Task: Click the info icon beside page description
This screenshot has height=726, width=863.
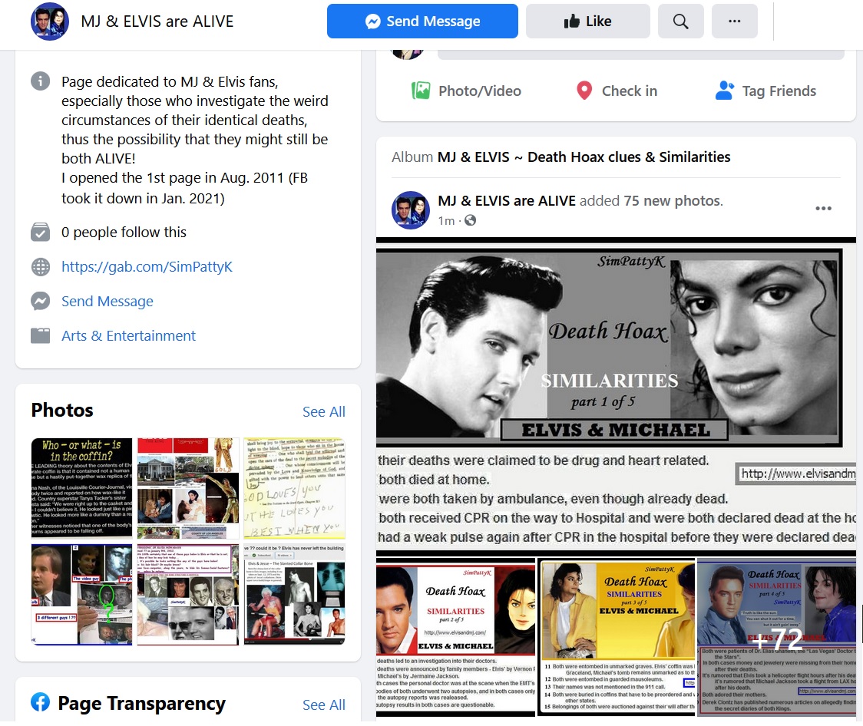Action: tap(40, 81)
